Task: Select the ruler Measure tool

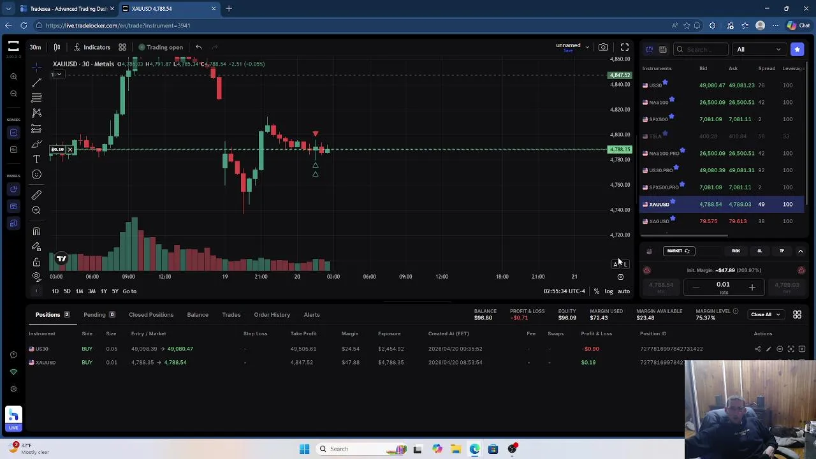Action: click(x=36, y=194)
